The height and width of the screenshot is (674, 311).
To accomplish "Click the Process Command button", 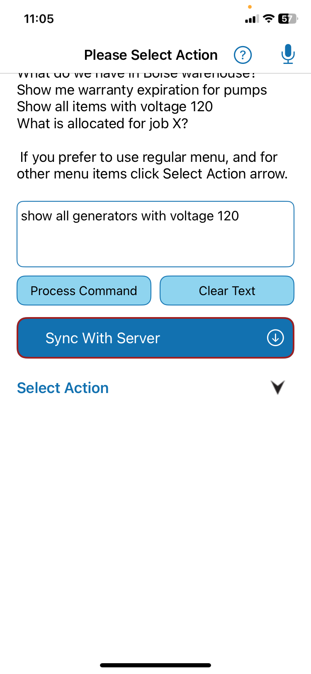I will [x=84, y=291].
